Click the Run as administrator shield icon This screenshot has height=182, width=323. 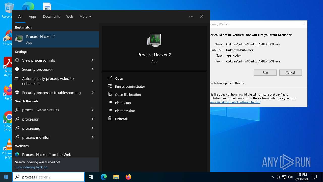click(x=110, y=86)
